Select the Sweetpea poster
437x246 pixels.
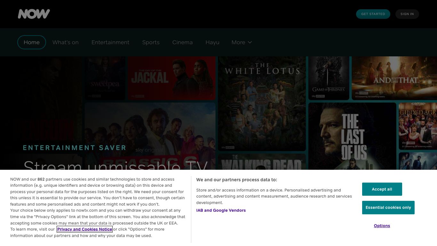pos(105,78)
